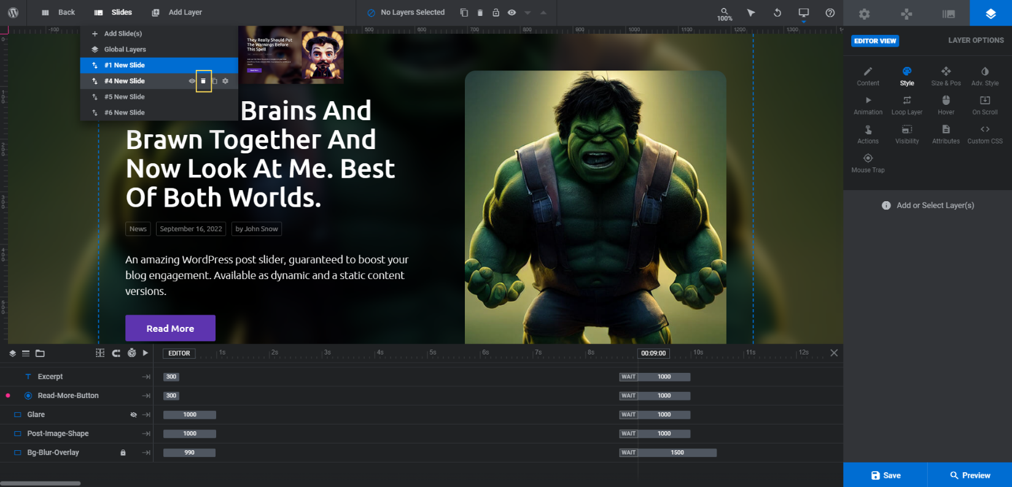Open the Adv. Style options
This screenshot has width=1012, height=487.
point(985,77)
